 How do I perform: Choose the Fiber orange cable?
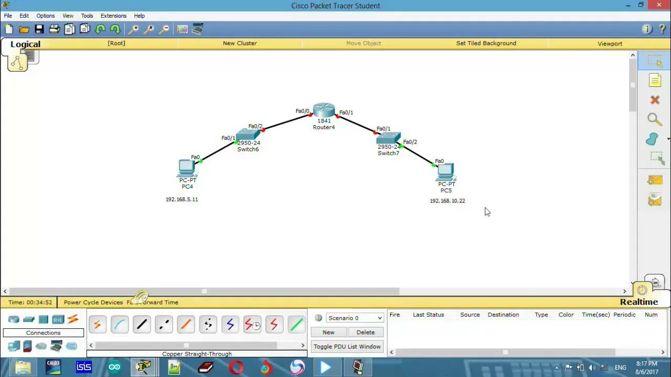coord(186,325)
